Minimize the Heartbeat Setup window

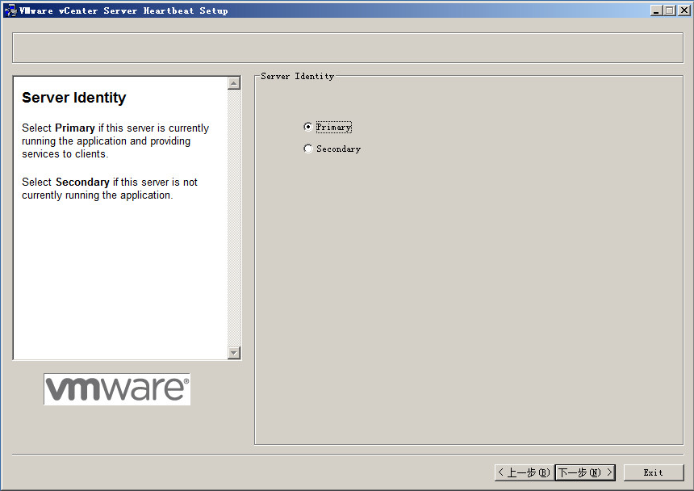click(x=656, y=10)
